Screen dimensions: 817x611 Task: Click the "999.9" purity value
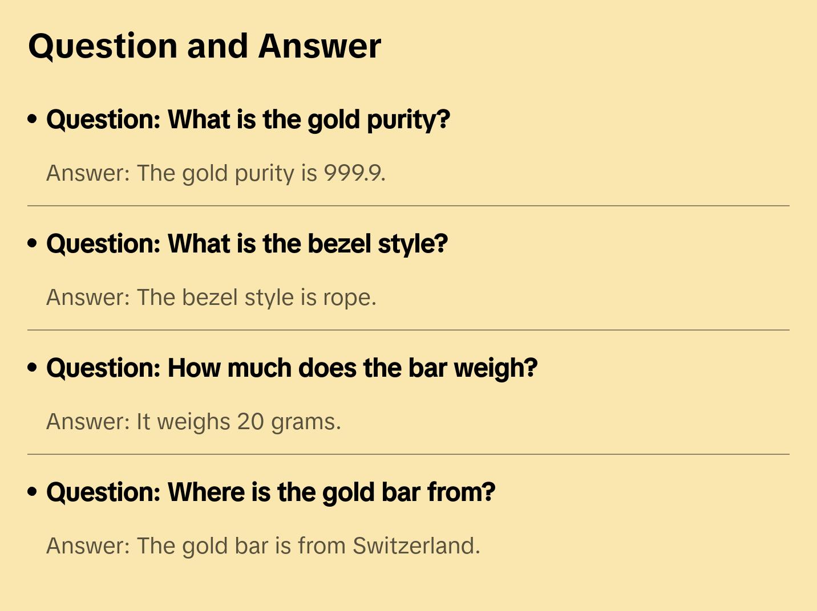point(353,173)
